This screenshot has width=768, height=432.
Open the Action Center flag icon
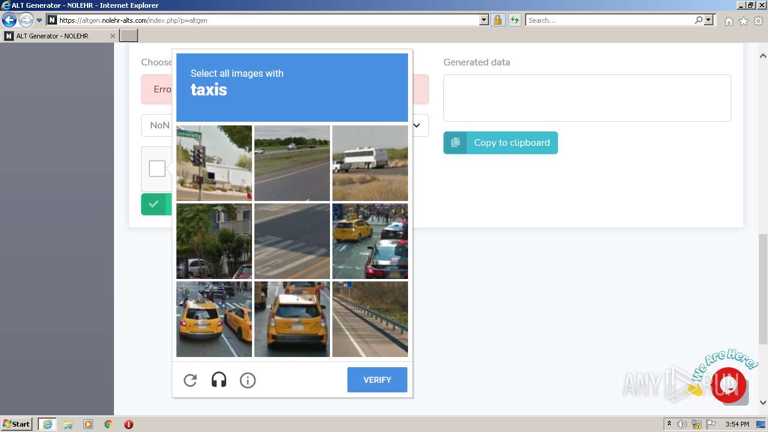click(x=711, y=424)
